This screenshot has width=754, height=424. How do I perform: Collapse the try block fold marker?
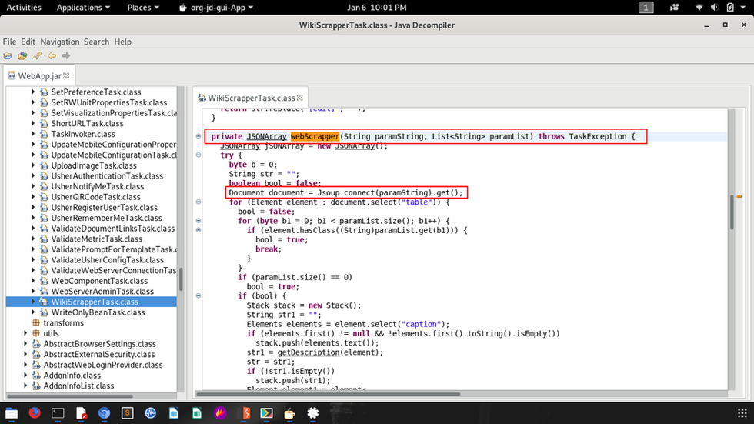click(x=199, y=155)
